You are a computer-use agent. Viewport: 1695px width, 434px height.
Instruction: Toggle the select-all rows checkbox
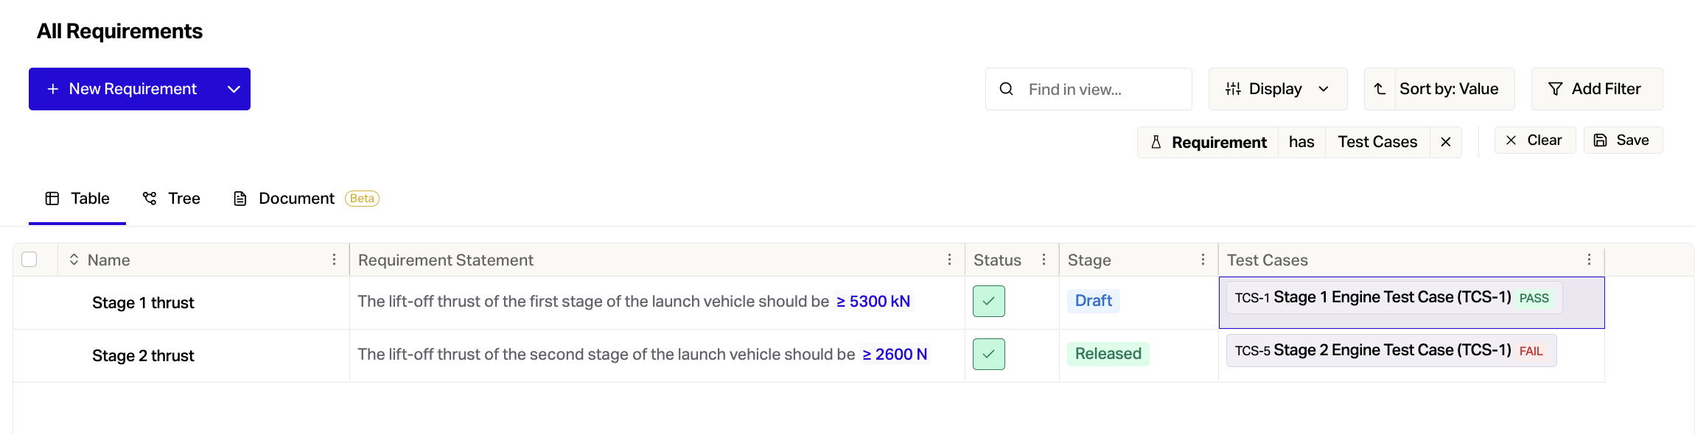[x=29, y=260]
